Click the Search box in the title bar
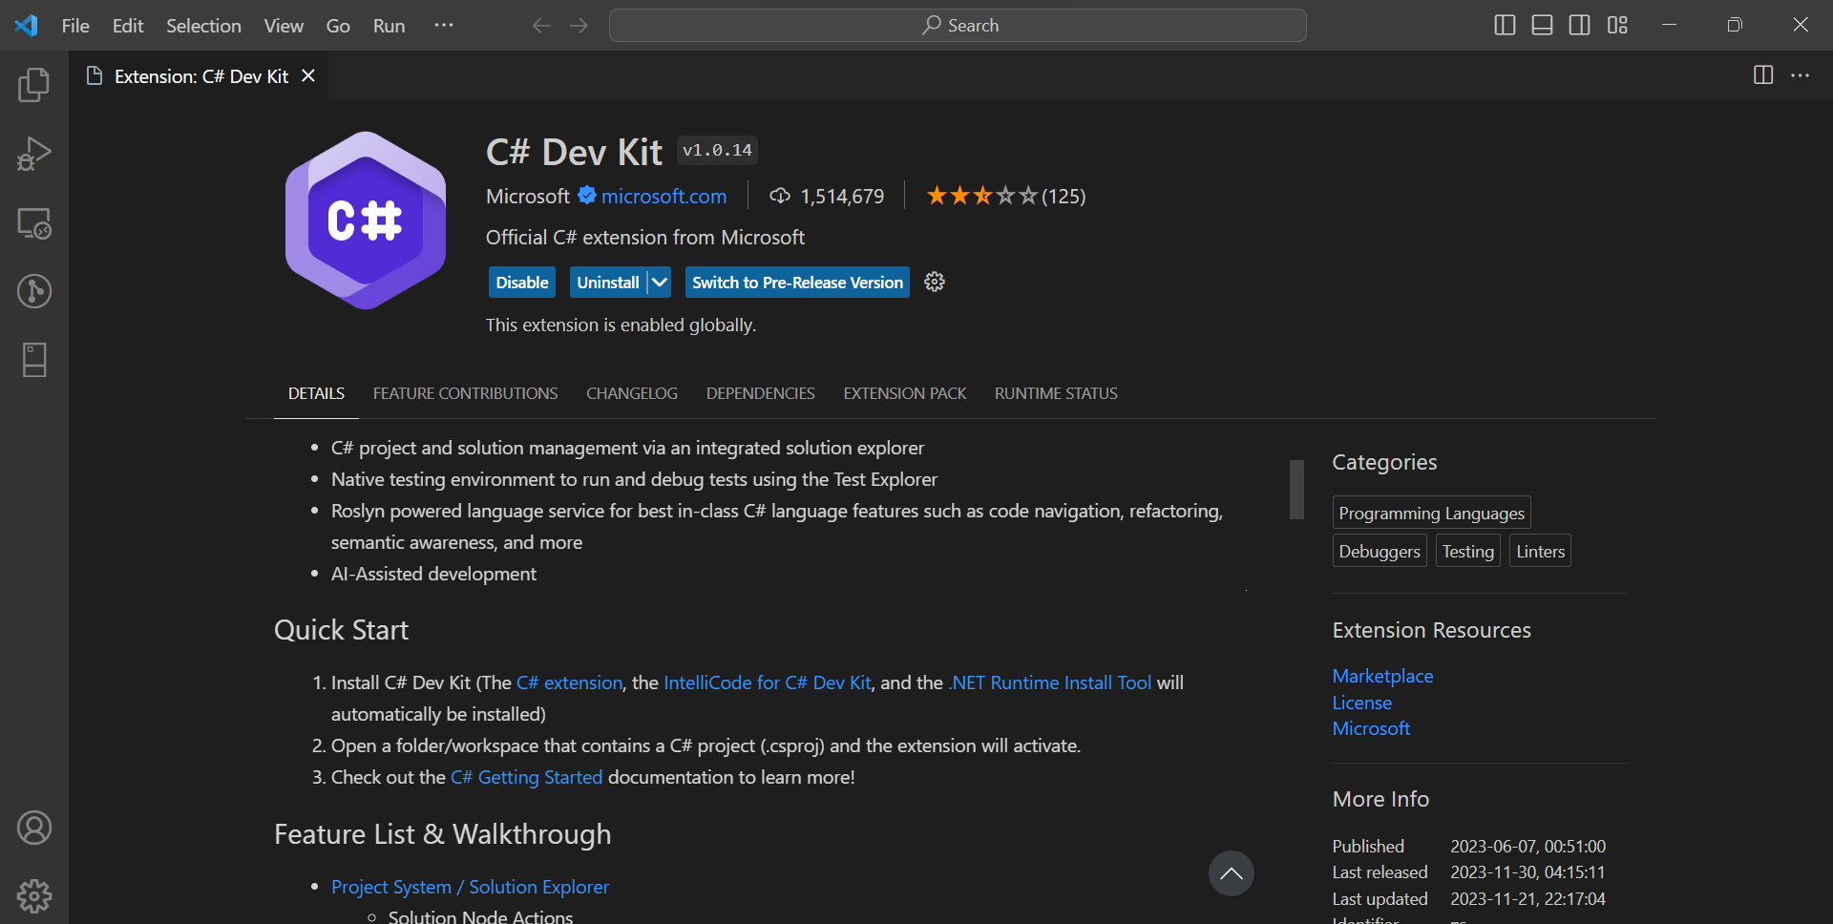The image size is (1833, 924). [x=958, y=25]
